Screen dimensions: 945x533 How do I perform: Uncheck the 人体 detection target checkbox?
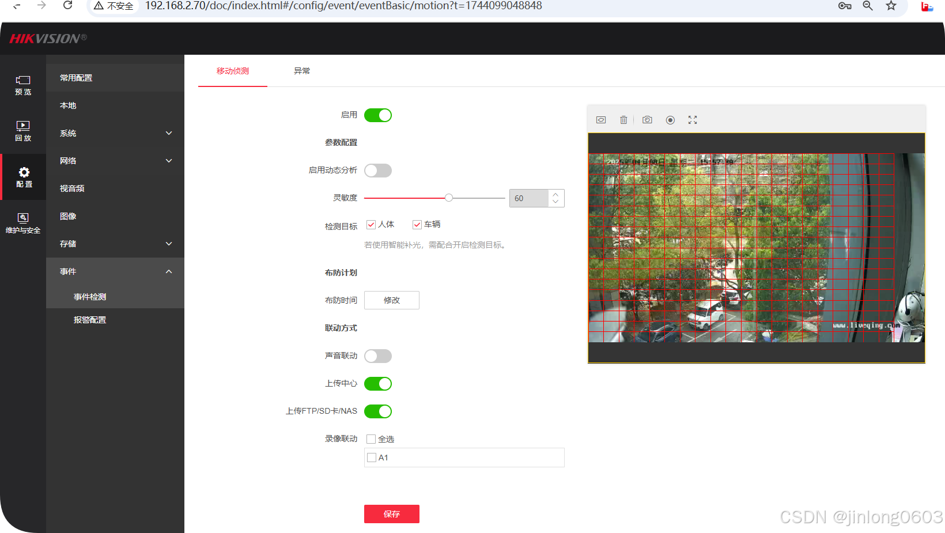click(371, 225)
